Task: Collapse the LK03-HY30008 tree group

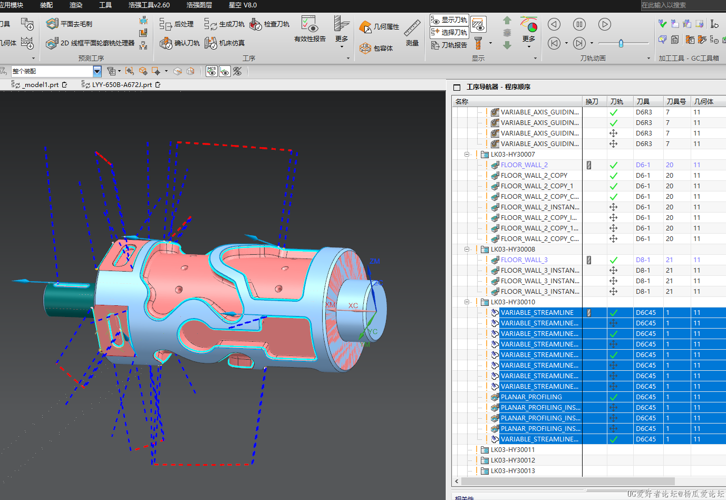Action: click(x=467, y=249)
